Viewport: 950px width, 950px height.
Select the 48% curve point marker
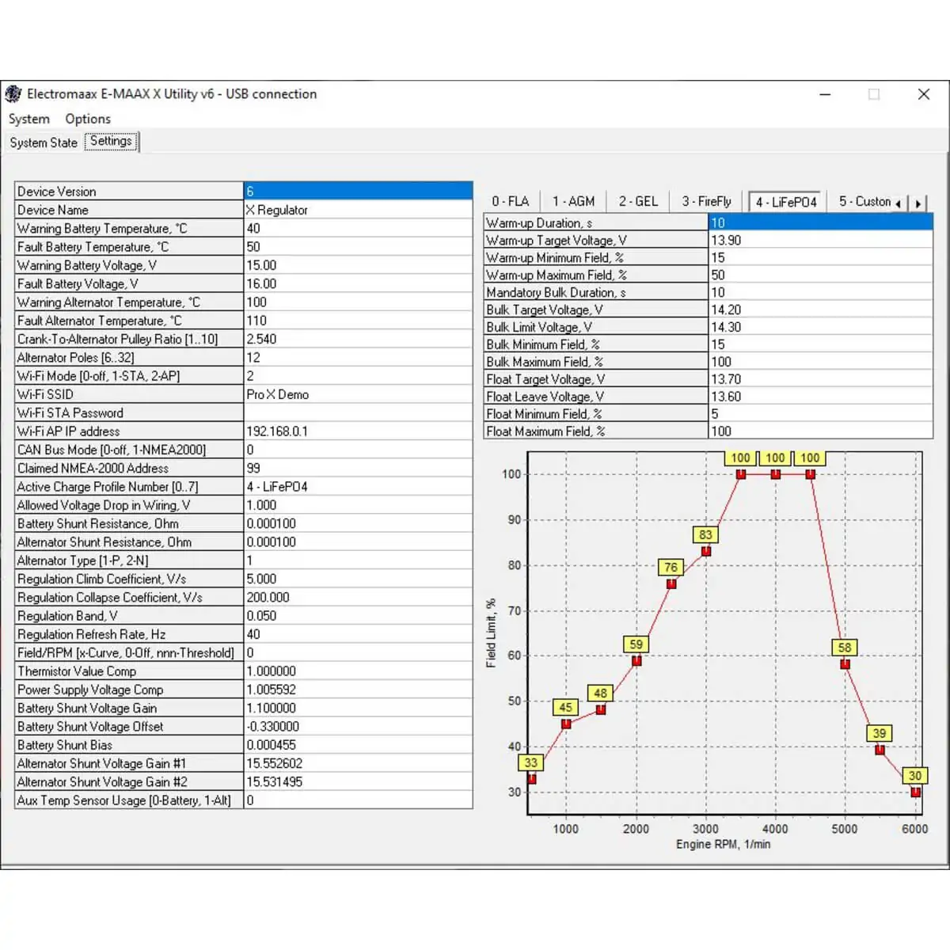pyautogui.click(x=601, y=710)
